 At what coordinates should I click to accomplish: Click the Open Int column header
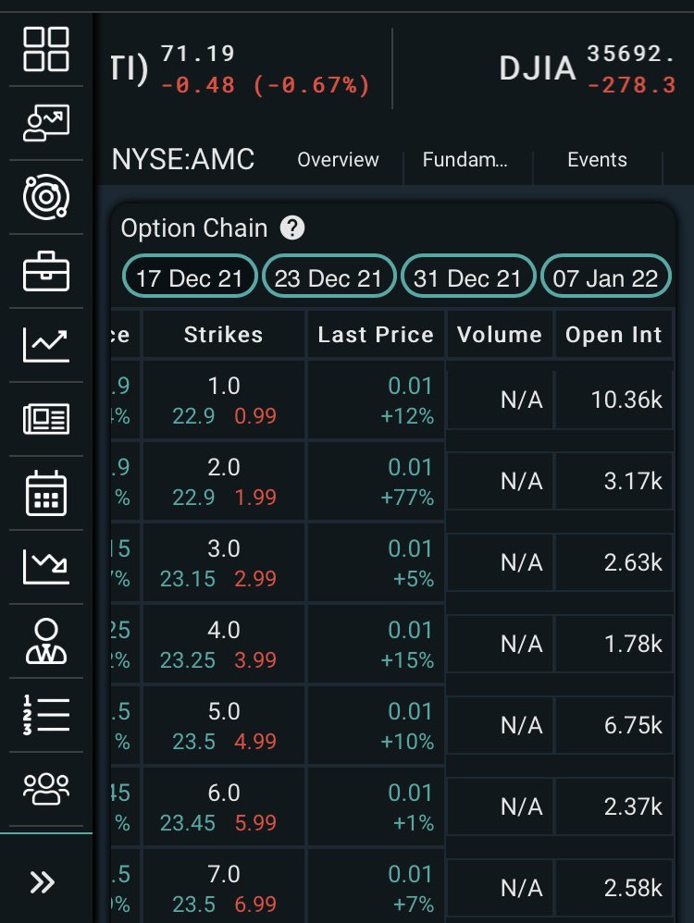613,335
